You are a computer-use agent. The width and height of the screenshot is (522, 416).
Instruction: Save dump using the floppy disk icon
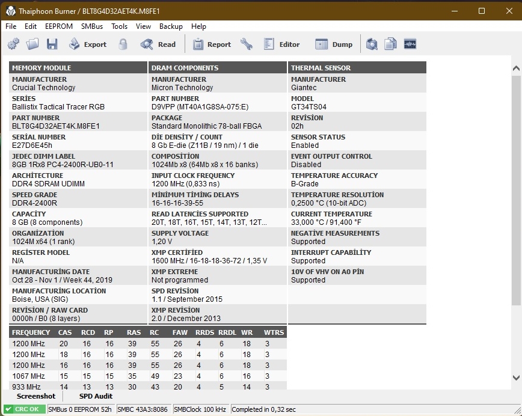click(52, 44)
